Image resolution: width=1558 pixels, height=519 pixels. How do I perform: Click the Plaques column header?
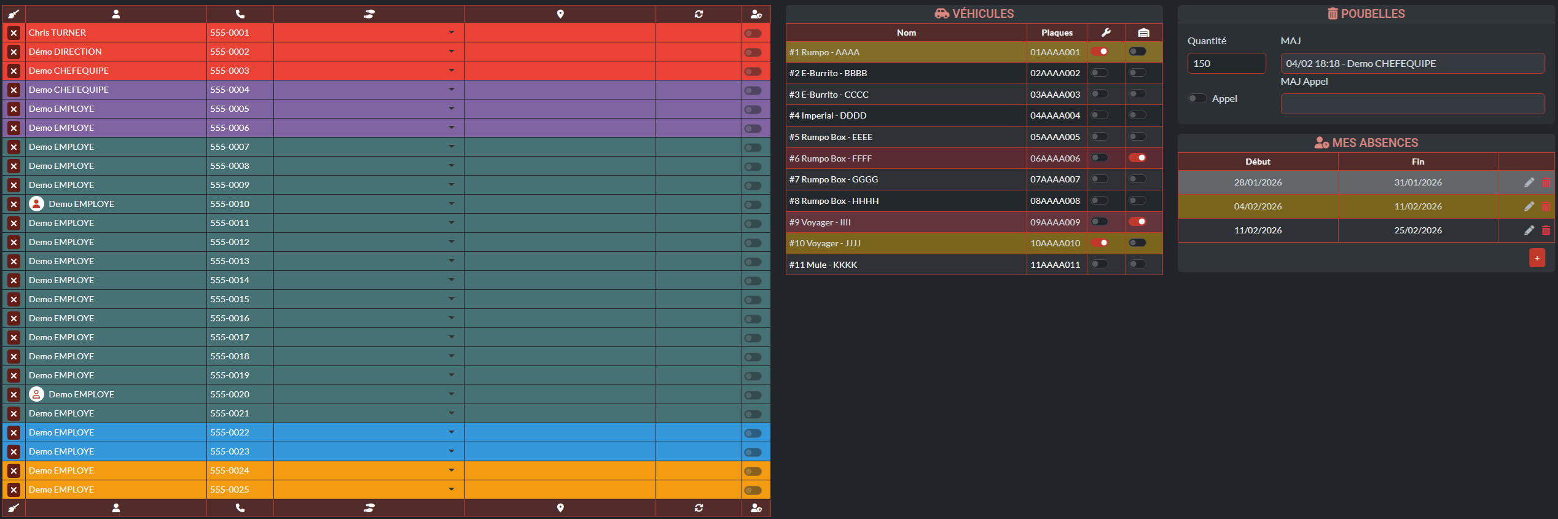point(1057,33)
